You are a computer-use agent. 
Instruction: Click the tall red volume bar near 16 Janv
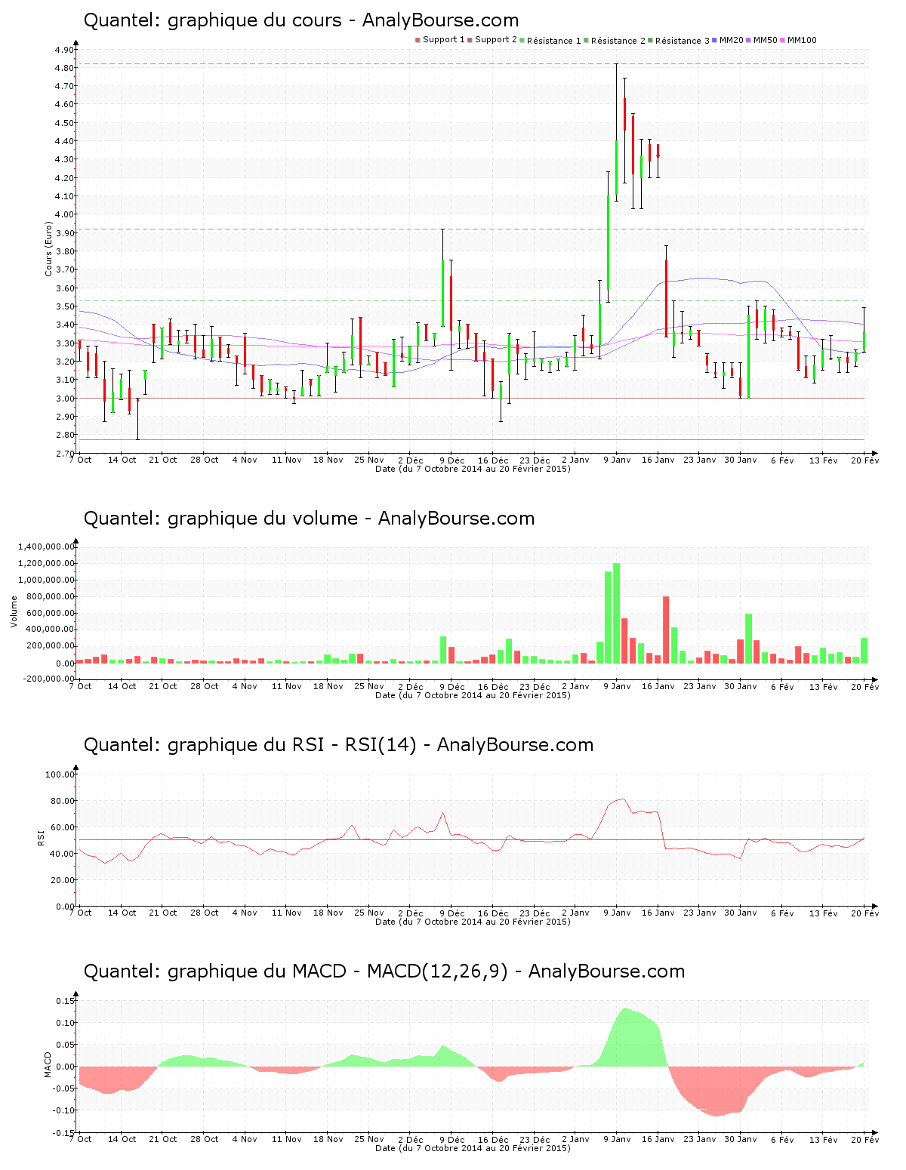pyautogui.click(x=666, y=630)
